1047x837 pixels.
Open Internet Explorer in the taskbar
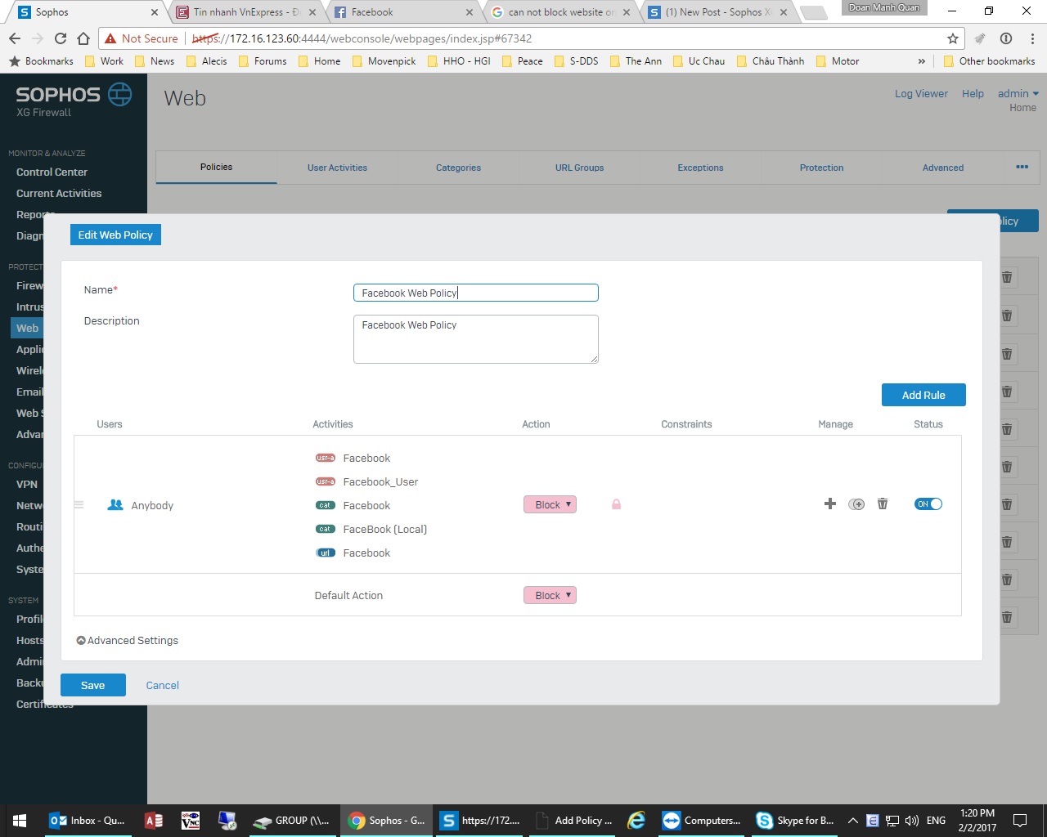(636, 821)
